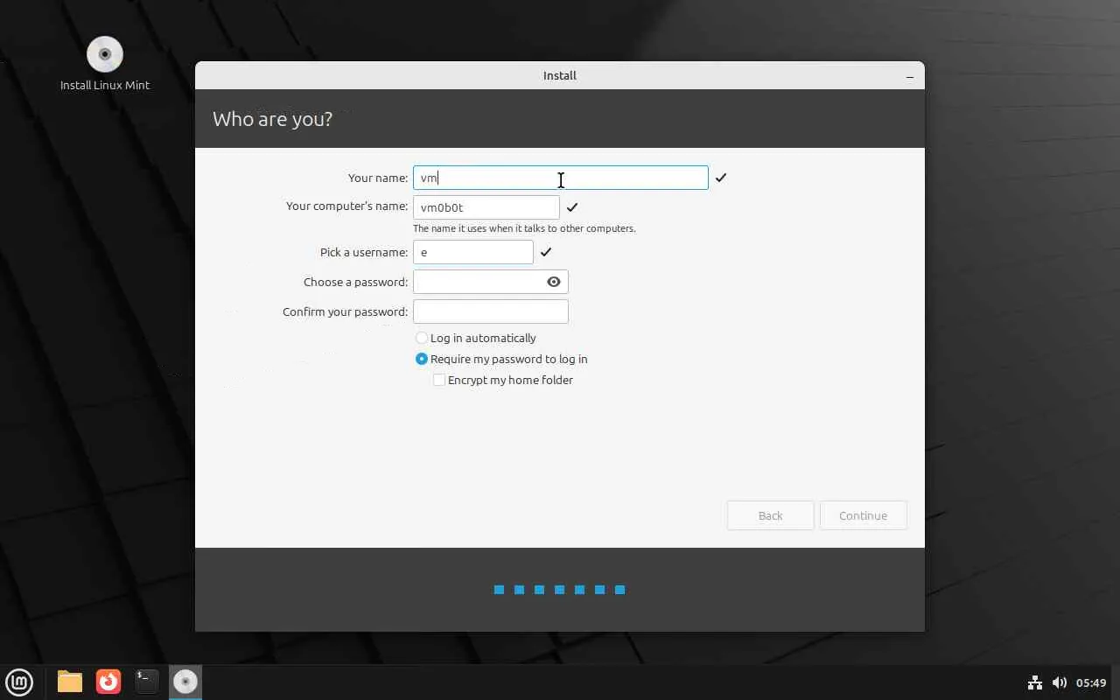
Task: Open the Install Linux Mint desktop icon
Action: (104, 63)
